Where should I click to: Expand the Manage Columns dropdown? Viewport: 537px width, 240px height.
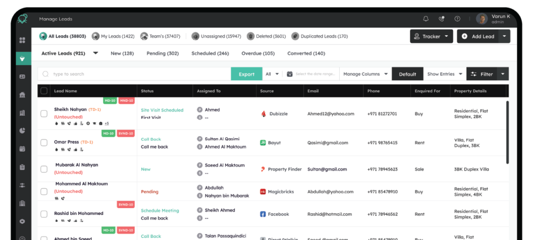click(x=366, y=74)
